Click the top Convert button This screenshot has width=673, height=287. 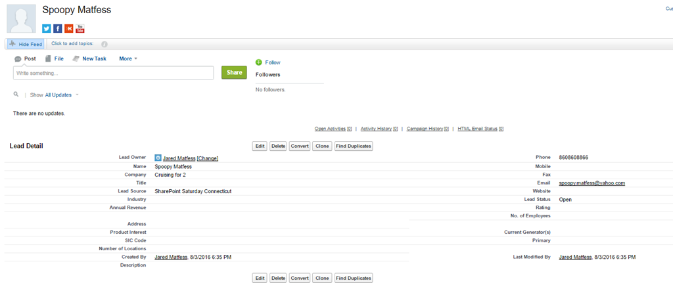point(300,146)
